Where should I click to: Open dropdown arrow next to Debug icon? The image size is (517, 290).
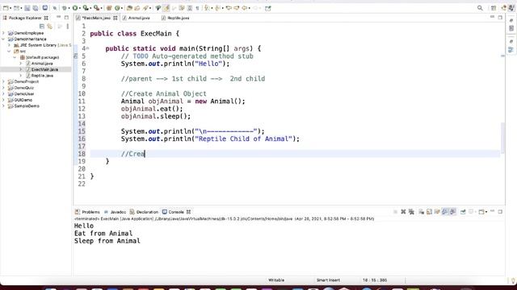[x=69, y=8]
